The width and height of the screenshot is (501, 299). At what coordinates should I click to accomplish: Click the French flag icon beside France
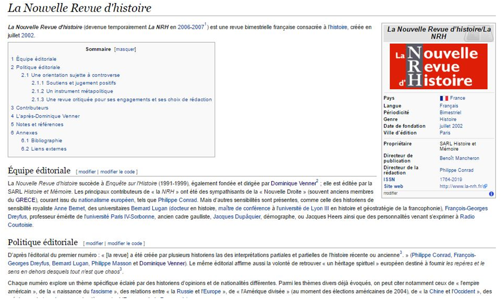(444, 98)
